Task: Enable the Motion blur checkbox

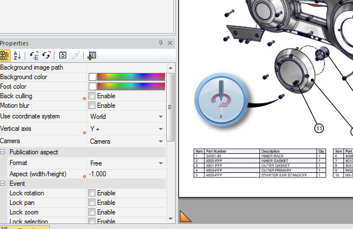Action: coord(92,106)
